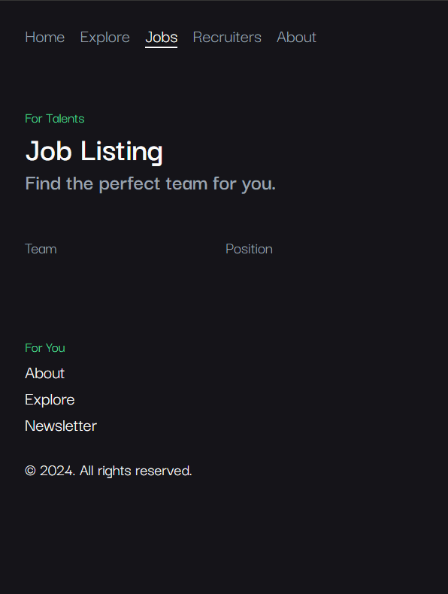The image size is (448, 594).
Task: Sort by the Team column header
Action: [x=41, y=249]
